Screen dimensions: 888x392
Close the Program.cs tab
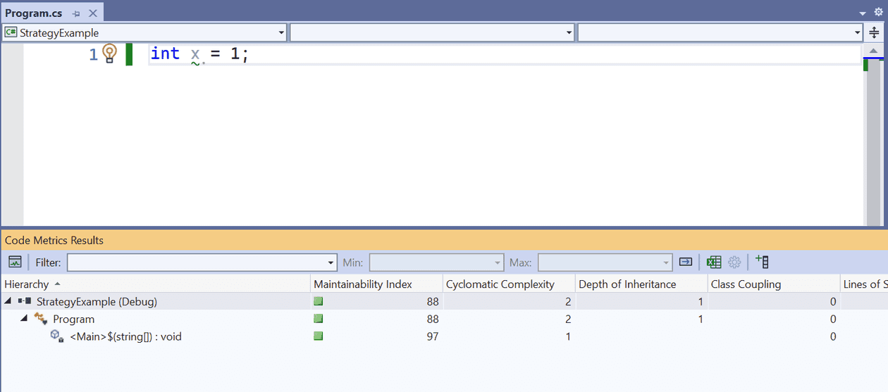(x=92, y=13)
